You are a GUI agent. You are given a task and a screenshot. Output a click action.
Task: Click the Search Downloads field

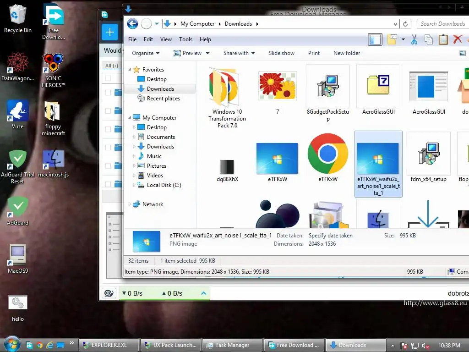tap(443, 24)
